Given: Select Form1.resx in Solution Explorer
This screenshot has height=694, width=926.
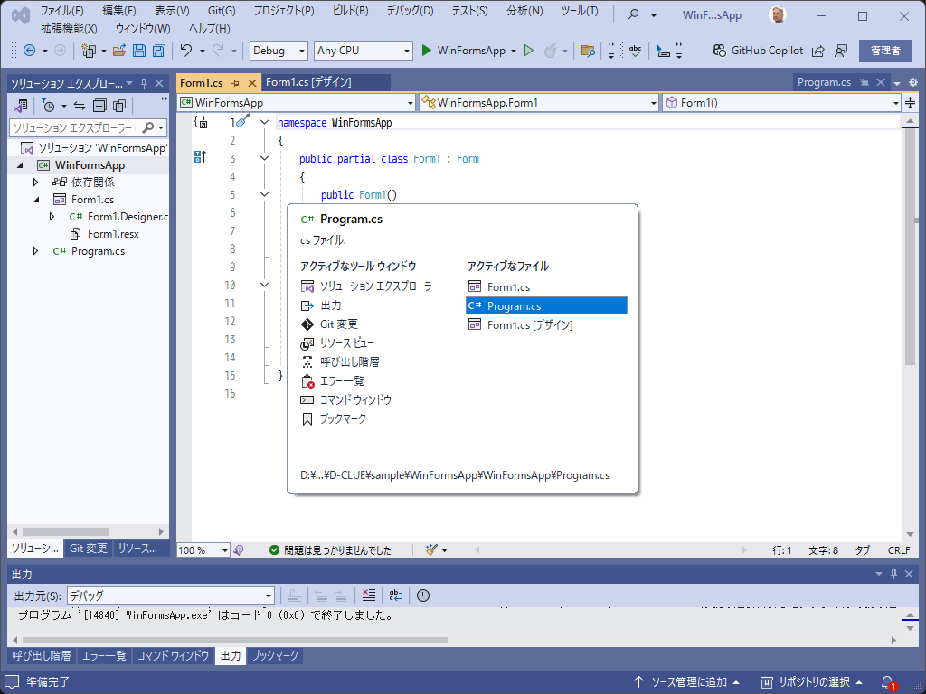Looking at the screenshot, I should pos(113,234).
